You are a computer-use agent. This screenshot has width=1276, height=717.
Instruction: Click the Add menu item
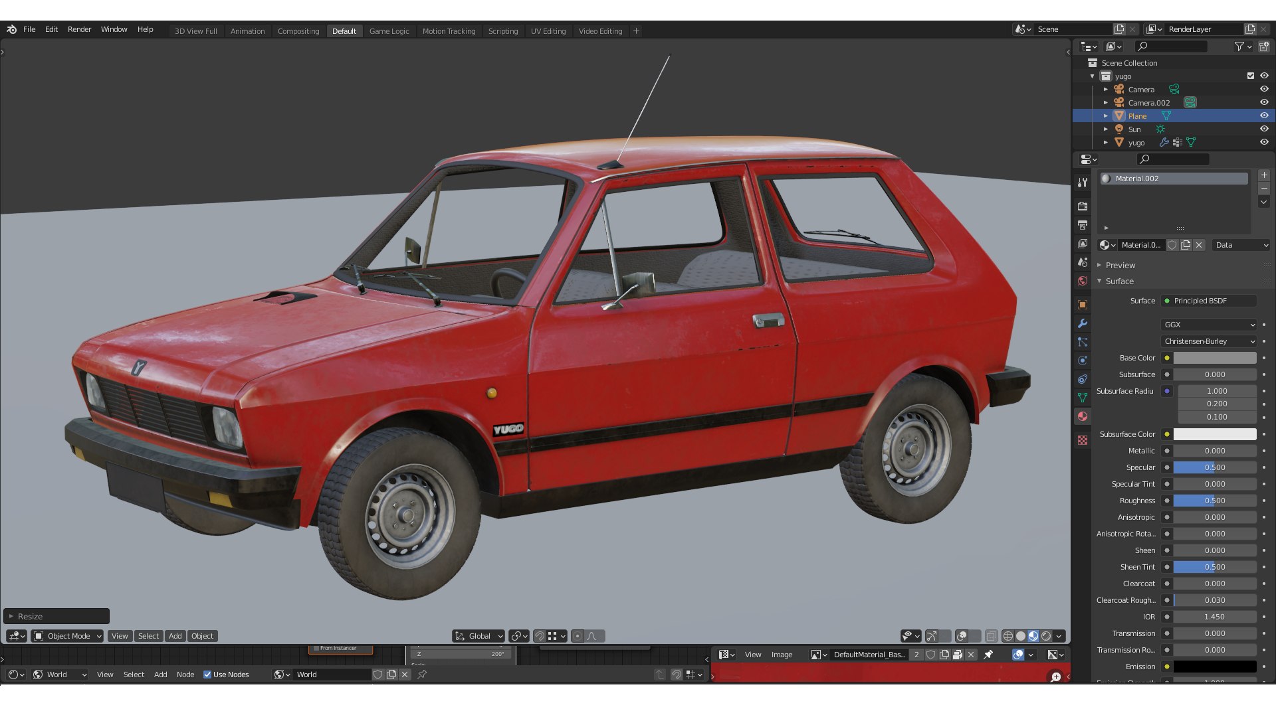click(x=174, y=635)
